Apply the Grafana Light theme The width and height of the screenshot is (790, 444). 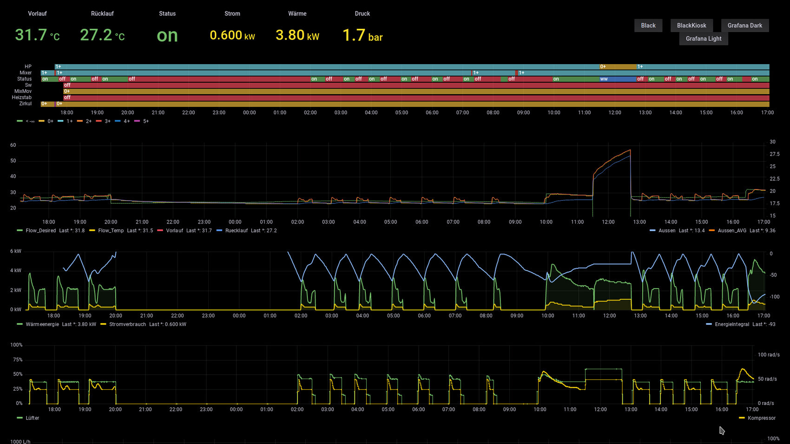click(703, 39)
